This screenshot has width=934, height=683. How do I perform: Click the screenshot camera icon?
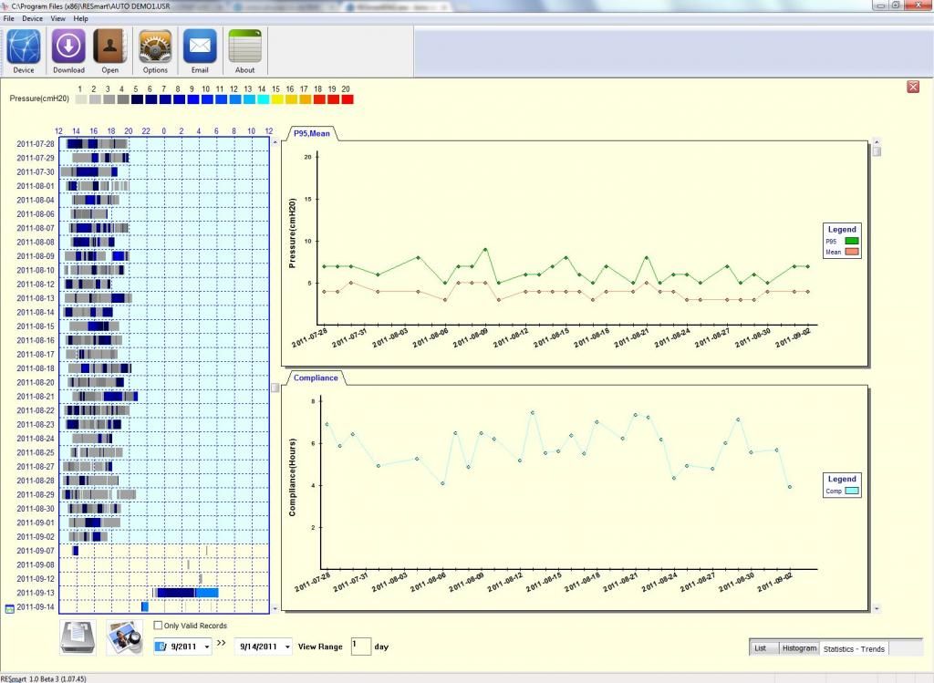[x=124, y=637]
